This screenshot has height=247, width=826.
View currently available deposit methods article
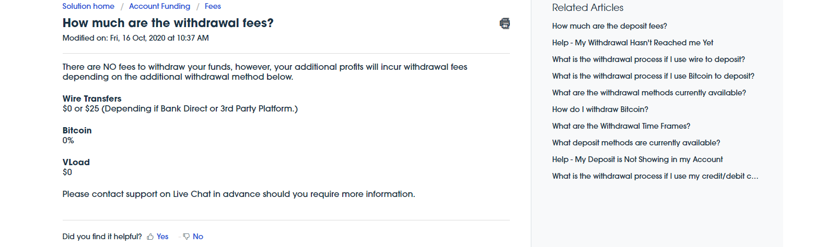(636, 143)
